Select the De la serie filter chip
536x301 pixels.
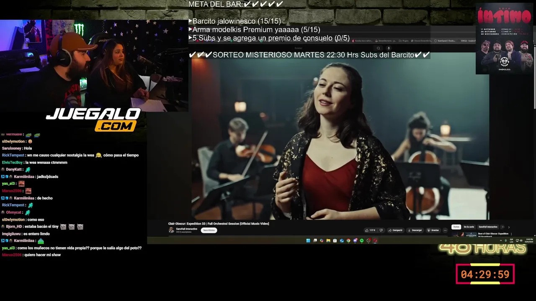tap(469, 227)
